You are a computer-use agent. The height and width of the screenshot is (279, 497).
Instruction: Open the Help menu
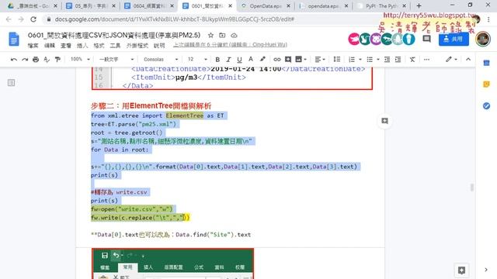[159, 46]
